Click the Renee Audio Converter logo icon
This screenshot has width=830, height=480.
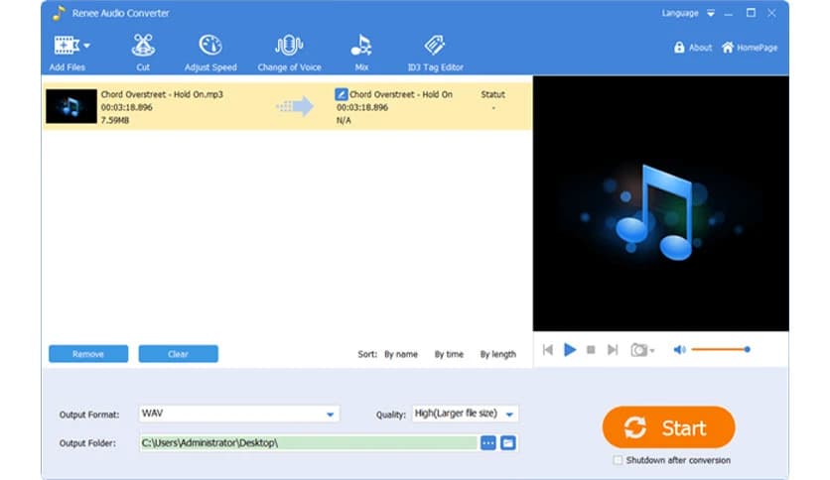pyautogui.click(x=59, y=13)
